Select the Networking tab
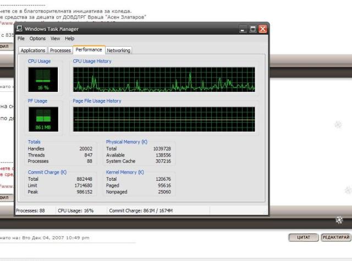The width and height of the screenshot is (352, 261). (x=118, y=51)
